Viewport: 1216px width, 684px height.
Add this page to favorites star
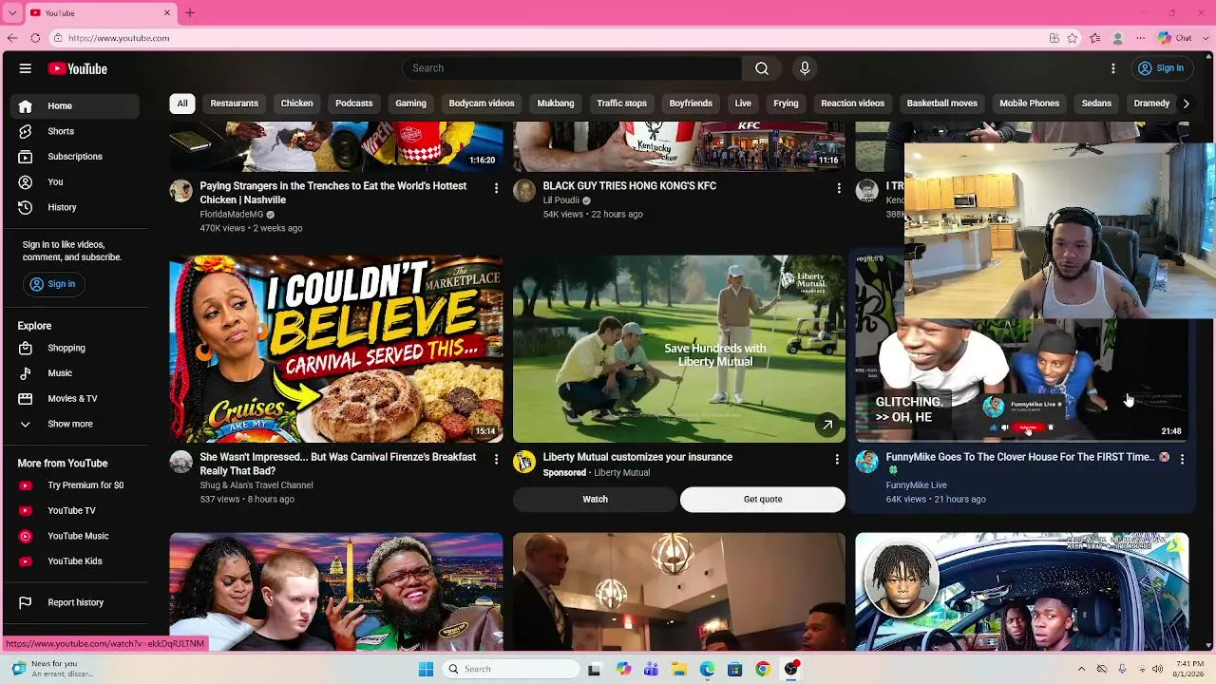1073,38
